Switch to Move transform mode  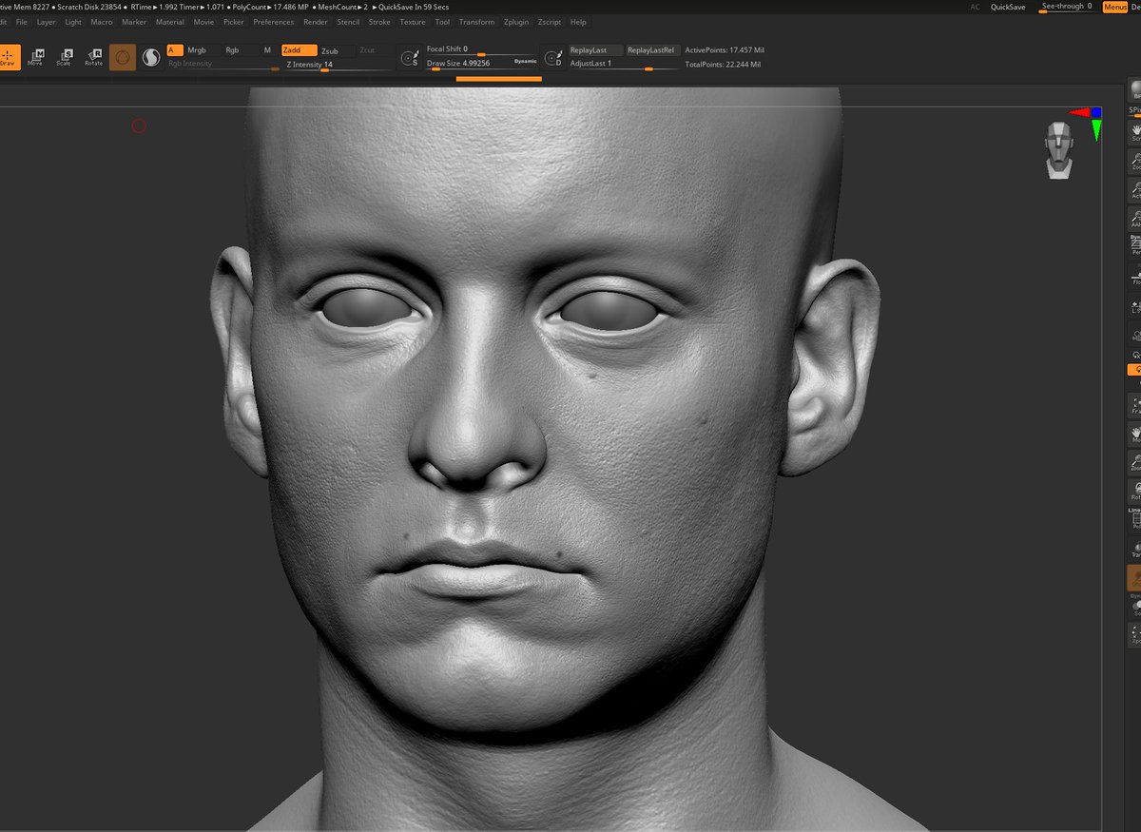[35, 57]
